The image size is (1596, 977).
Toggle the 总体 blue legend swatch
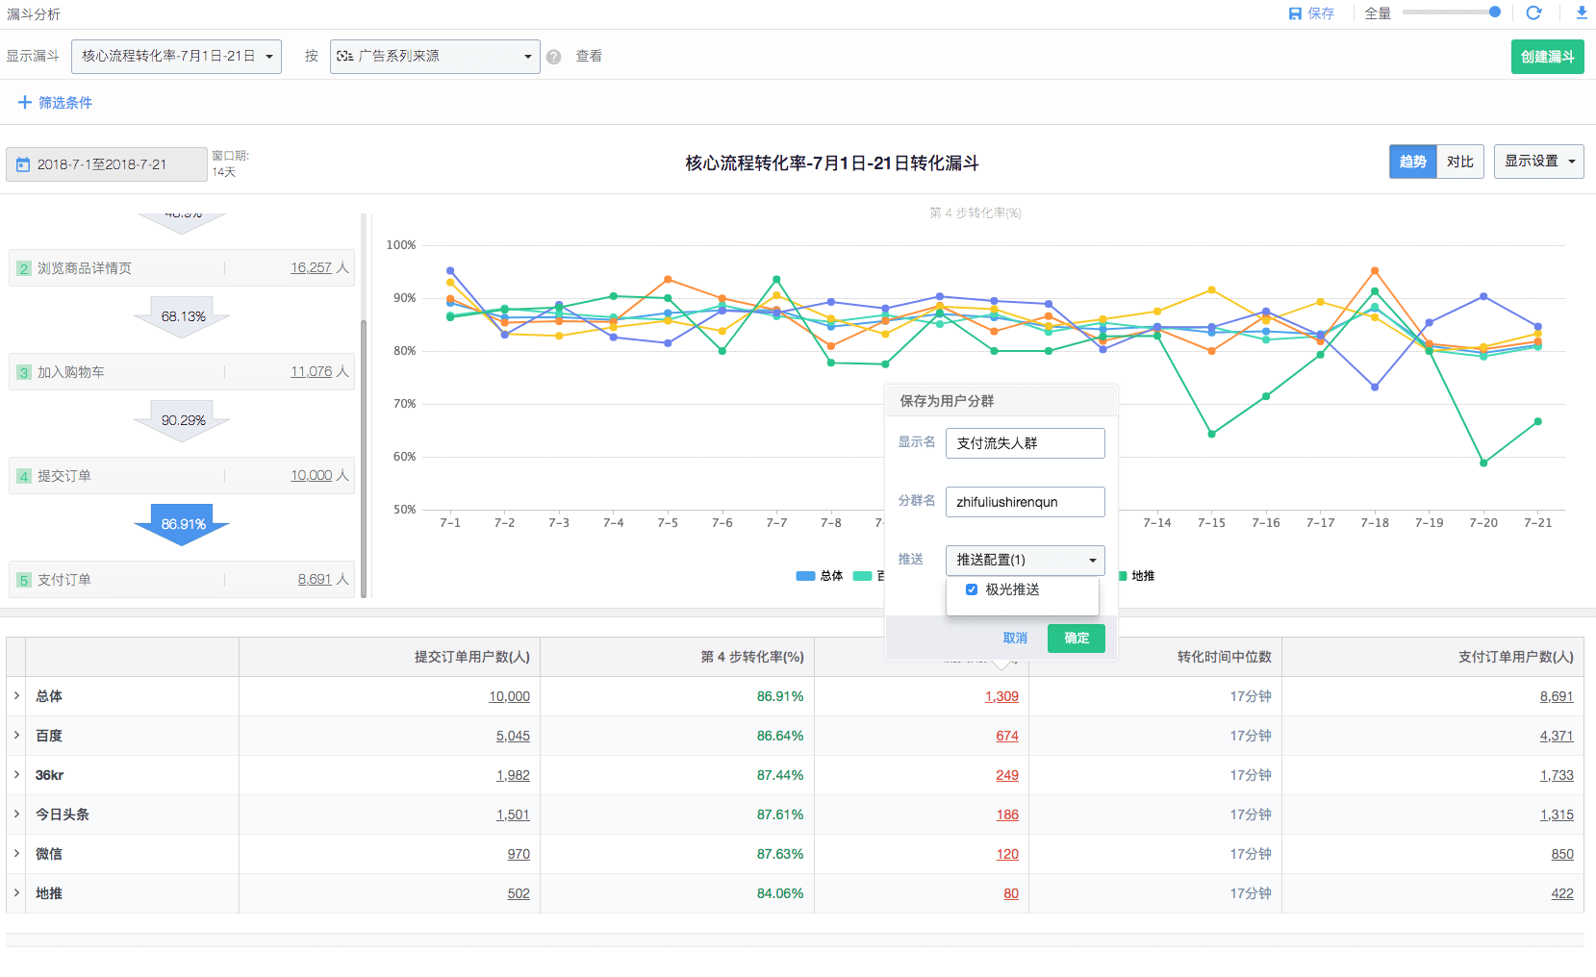coord(806,576)
